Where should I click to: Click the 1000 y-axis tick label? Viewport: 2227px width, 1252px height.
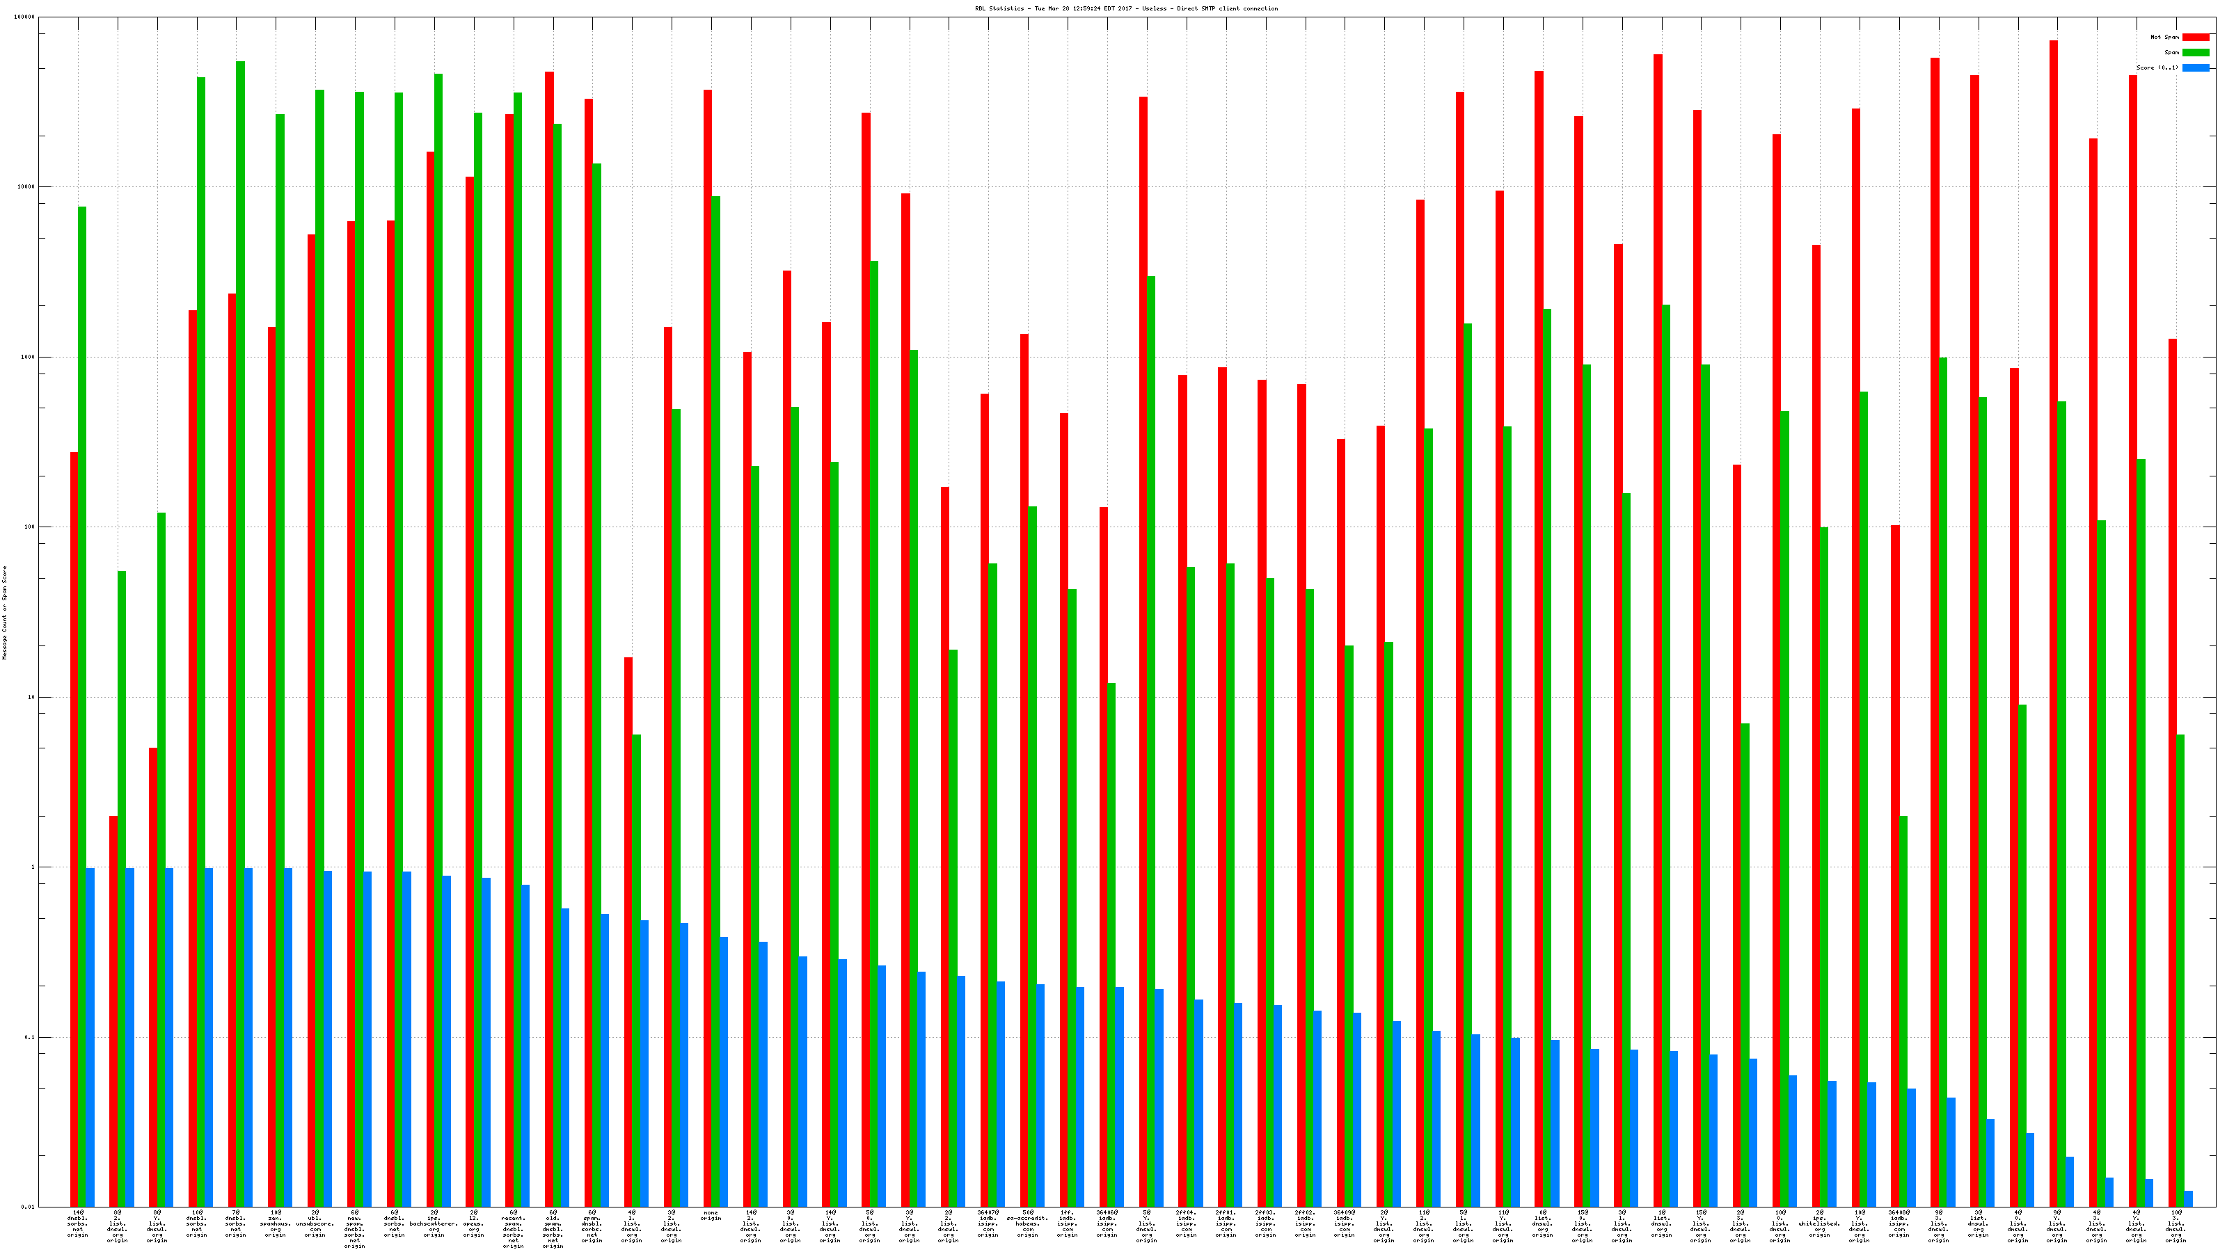pyautogui.click(x=28, y=357)
